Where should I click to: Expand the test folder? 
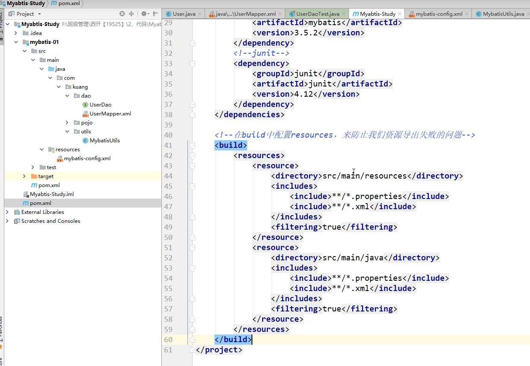pyautogui.click(x=33, y=167)
